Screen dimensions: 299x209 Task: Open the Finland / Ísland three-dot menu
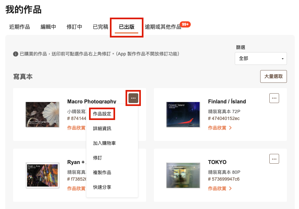(274, 98)
